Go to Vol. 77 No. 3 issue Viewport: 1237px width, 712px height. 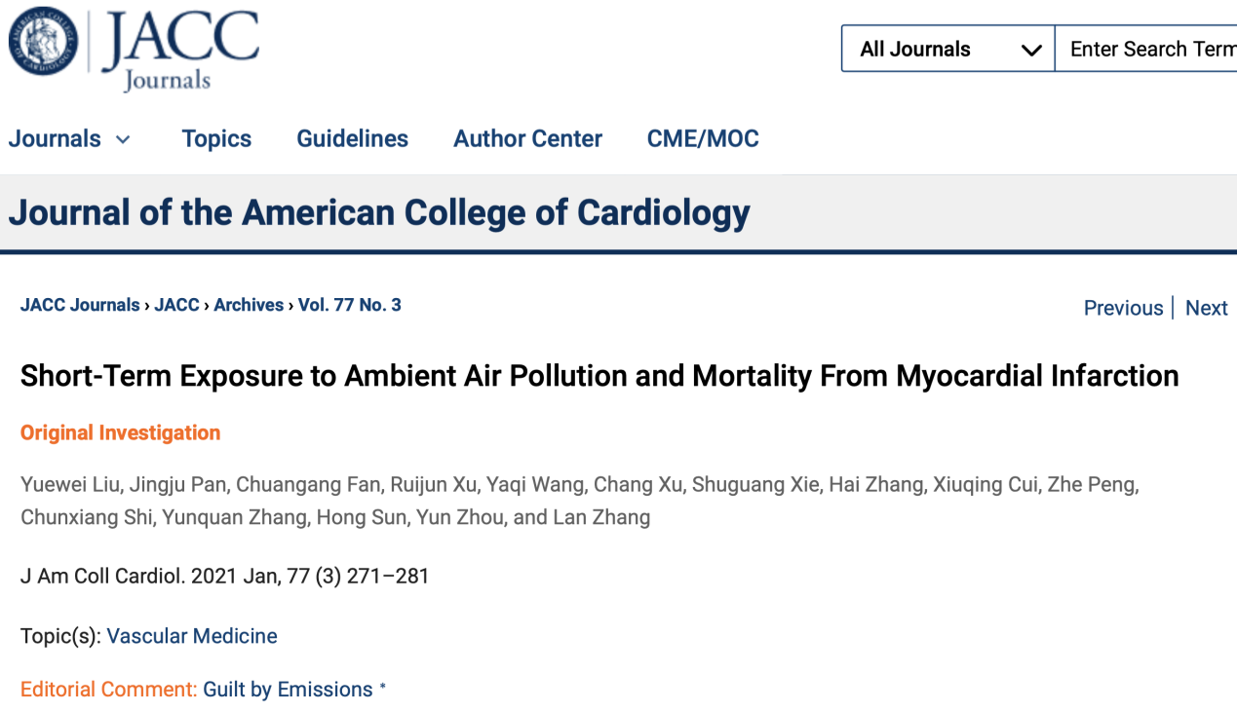(349, 305)
